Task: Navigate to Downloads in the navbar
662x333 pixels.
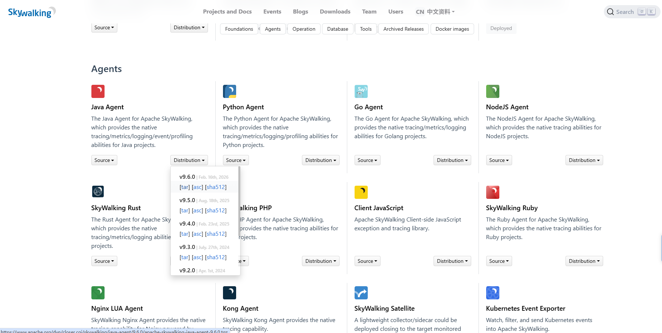Action: [335, 12]
